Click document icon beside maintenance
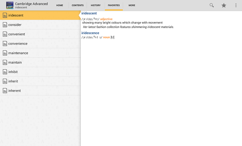Viewport: 242px width, 146px height. 5,53
